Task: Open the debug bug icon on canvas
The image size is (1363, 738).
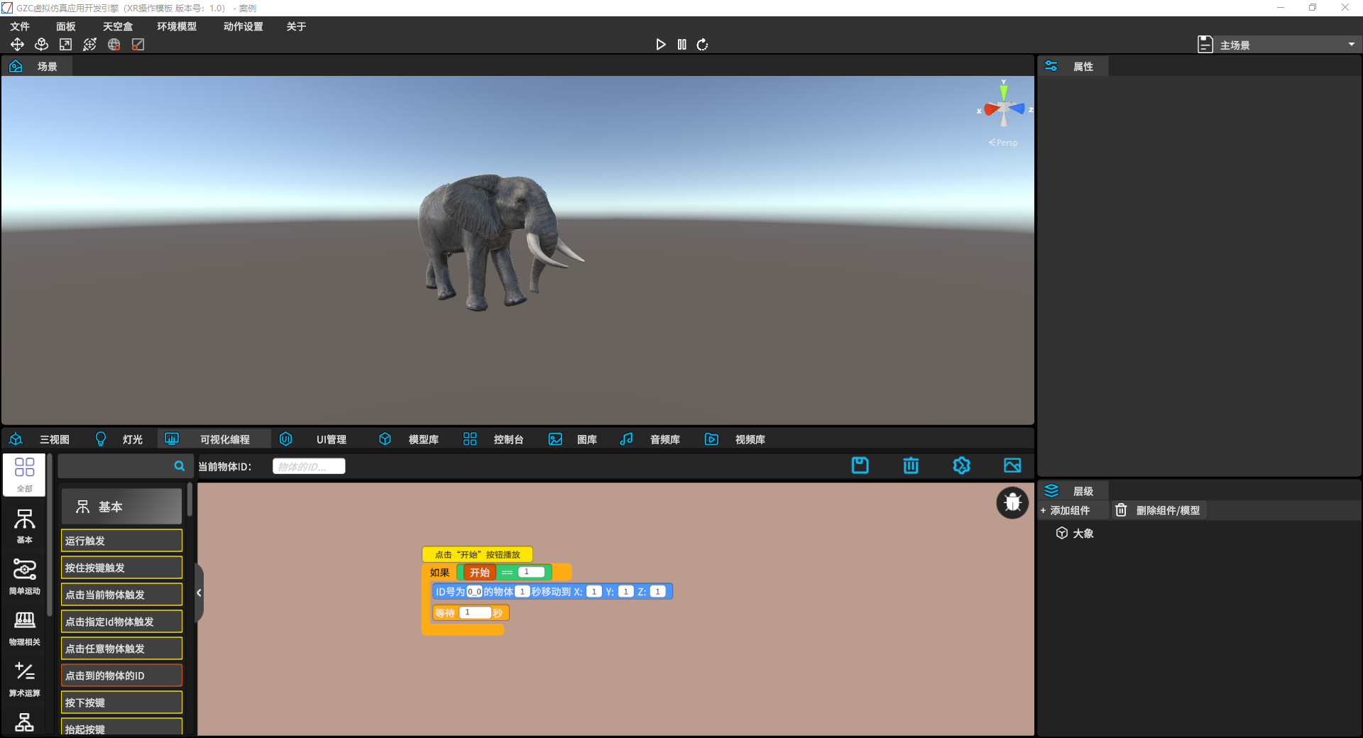Action: point(1012,503)
